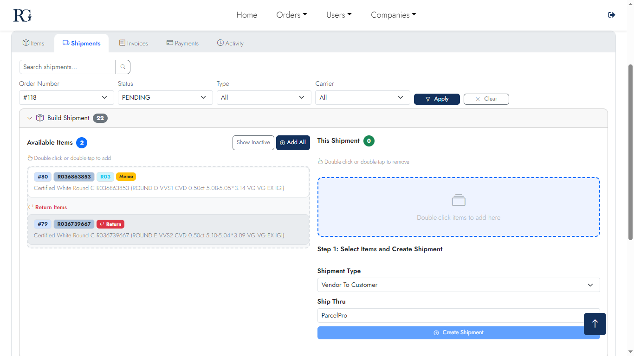Open the Status dropdown showing PENDING
The width and height of the screenshot is (634, 356).
165,97
